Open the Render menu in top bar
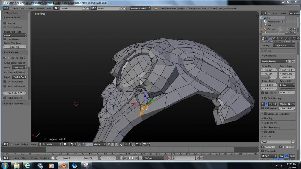 click(30, 8)
